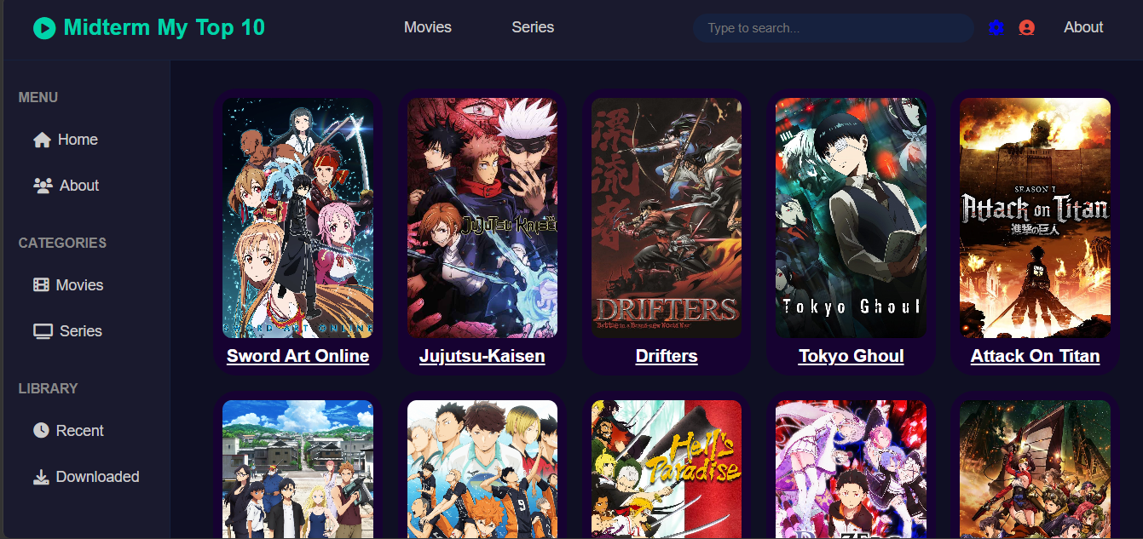Select the pink-haired characters poster, second row
This screenshot has width=1143, height=539.
point(851,469)
